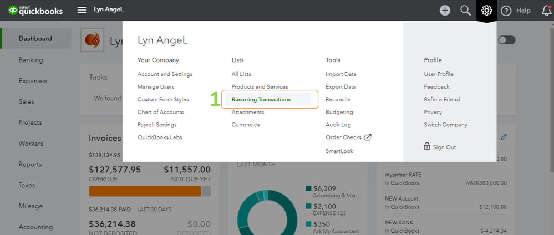
Task: Click the expenses donut chart
Action: click(267, 212)
